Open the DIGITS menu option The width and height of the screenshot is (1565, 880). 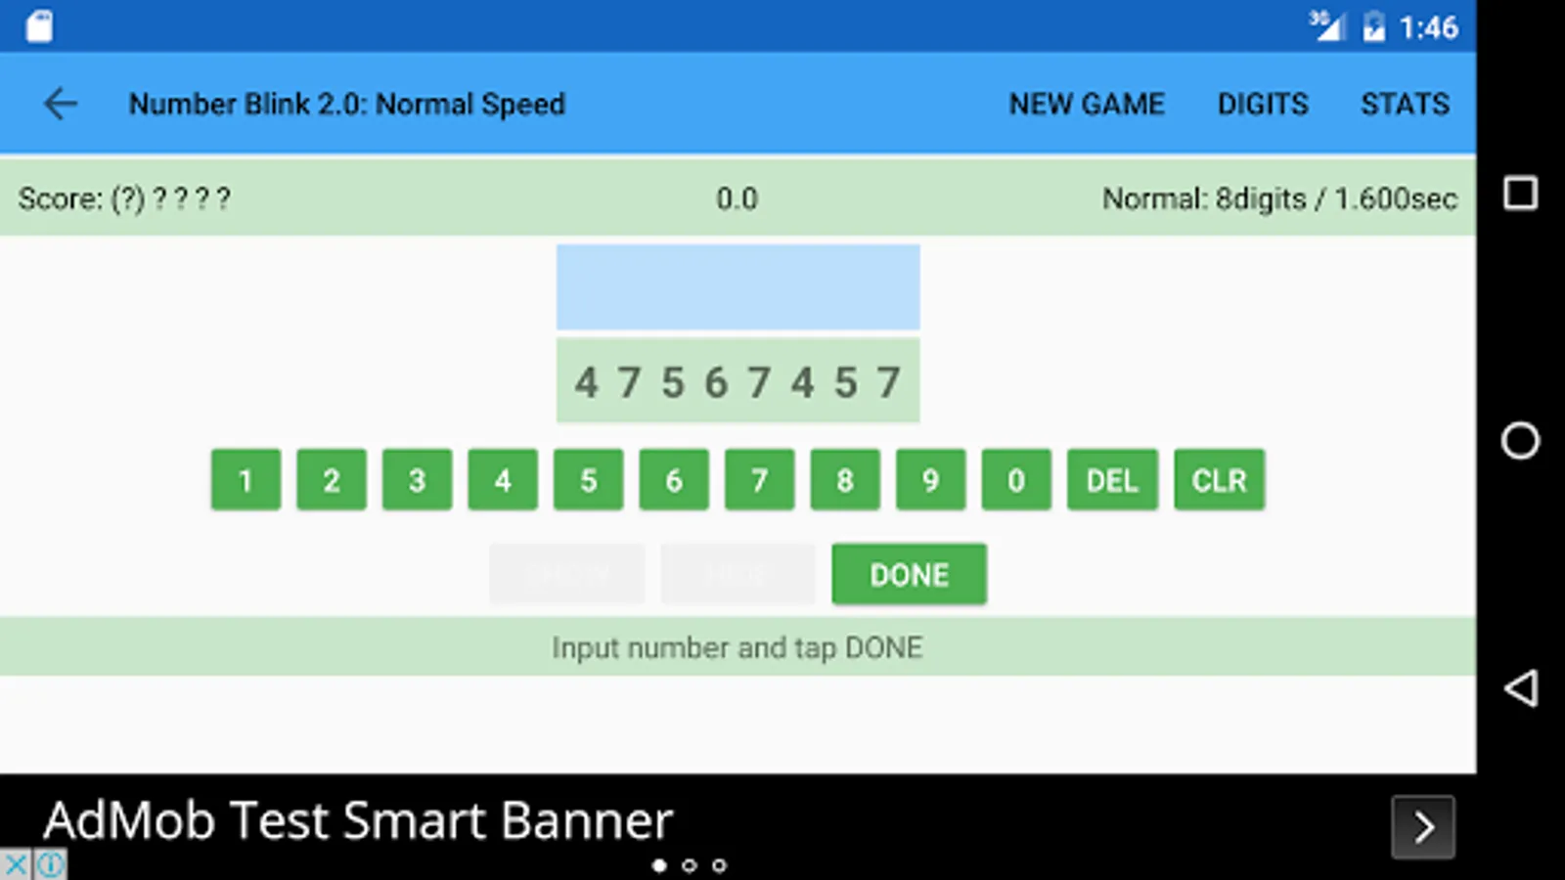1263,104
